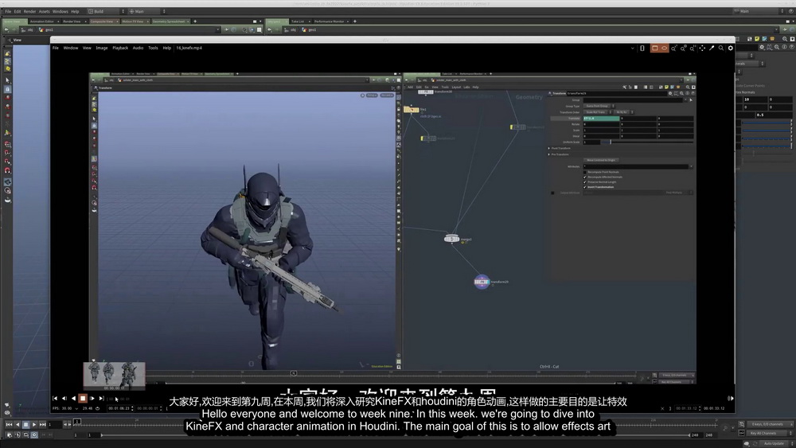This screenshot has width=796, height=448.
Task: Toggle orange oval mask icon in player toolbar
Action: point(664,49)
